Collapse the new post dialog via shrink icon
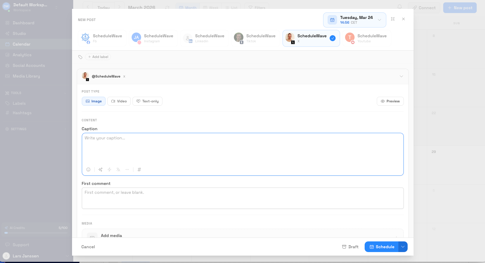The height and width of the screenshot is (263, 485). [x=393, y=19]
